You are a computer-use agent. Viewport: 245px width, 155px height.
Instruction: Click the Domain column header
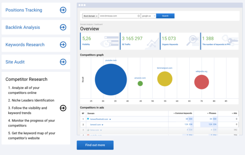pyautogui.click(x=91, y=113)
